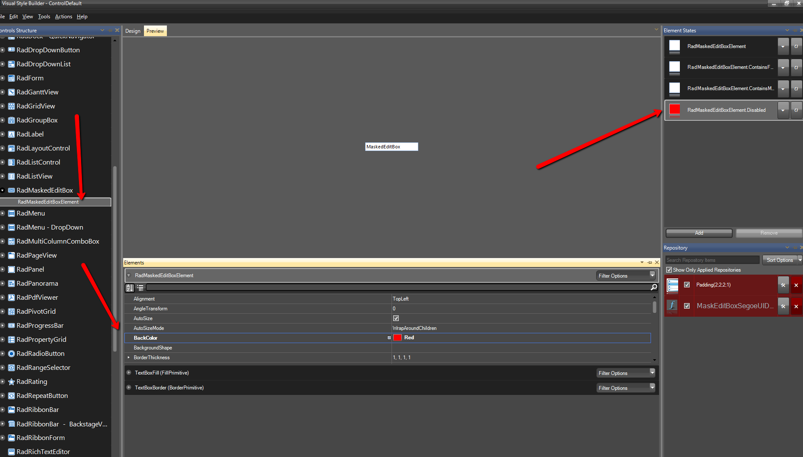Delete the Padding(2;2;2;1) repository item
The image size is (803, 457).
tap(796, 285)
